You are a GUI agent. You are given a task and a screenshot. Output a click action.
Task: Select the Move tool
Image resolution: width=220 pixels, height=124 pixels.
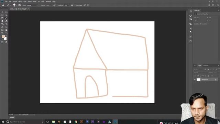coord(2,12)
